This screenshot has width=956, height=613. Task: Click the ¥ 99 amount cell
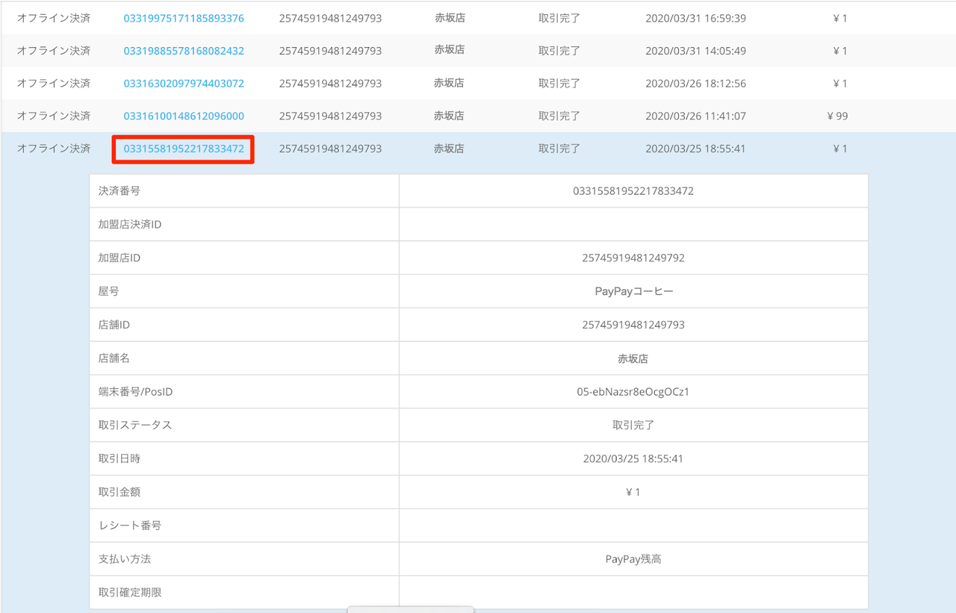[x=837, y=116]
